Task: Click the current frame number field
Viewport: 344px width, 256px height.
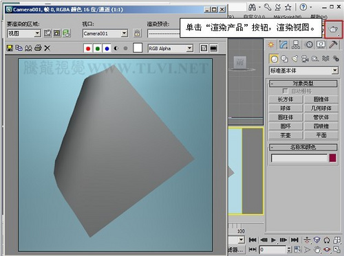Action: 273,249
